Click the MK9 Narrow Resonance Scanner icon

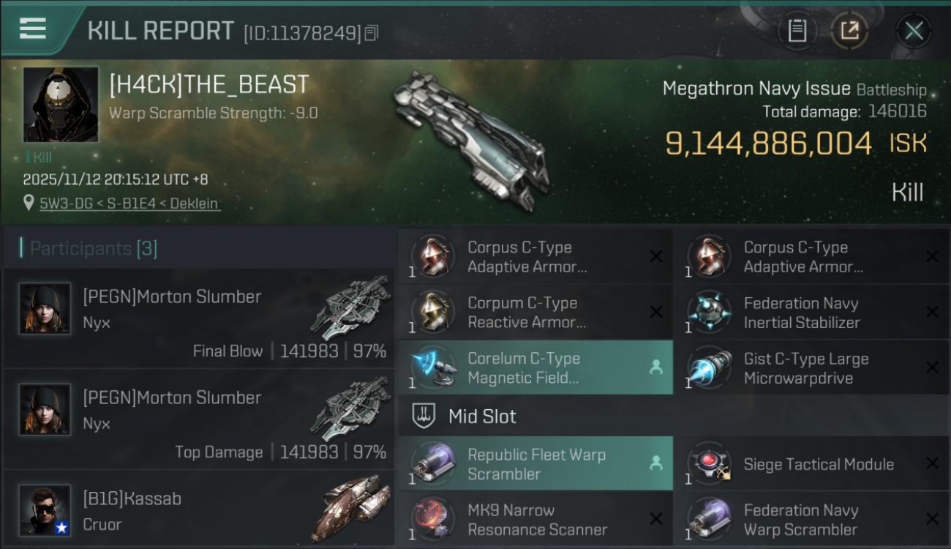[432, 518]
